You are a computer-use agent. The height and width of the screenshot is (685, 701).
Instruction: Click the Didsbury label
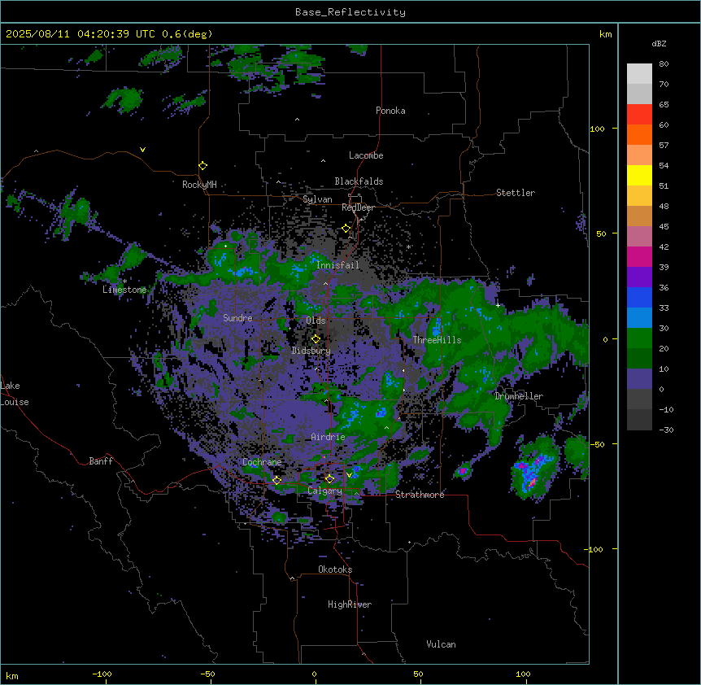pos(311,351)
